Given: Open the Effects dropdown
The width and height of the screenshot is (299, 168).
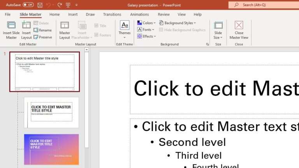Looking at the screenshot, I should 146,36.
